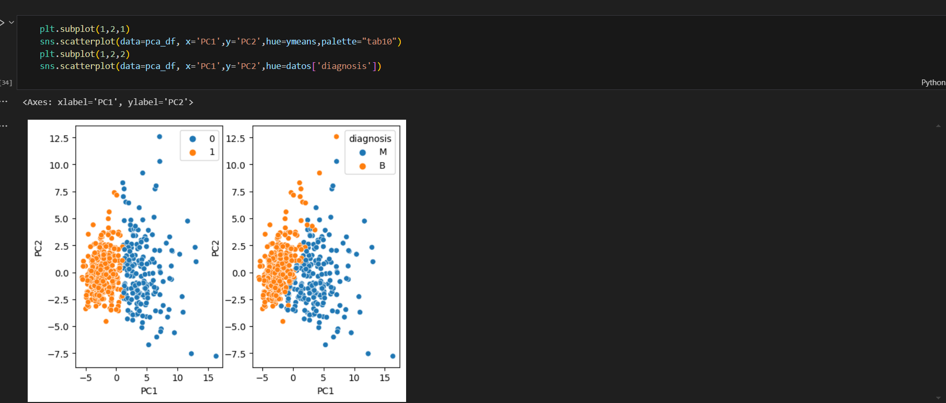Click the scrollbar down arrow at bottom right

(x=938, y=398)
